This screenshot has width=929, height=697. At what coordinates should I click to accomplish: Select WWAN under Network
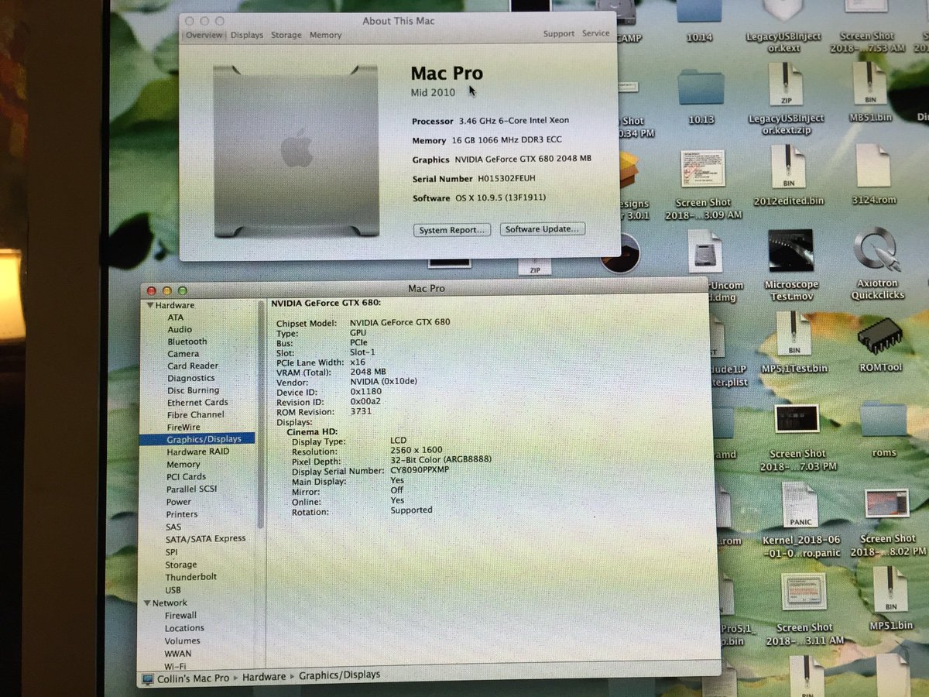(177, 654)
